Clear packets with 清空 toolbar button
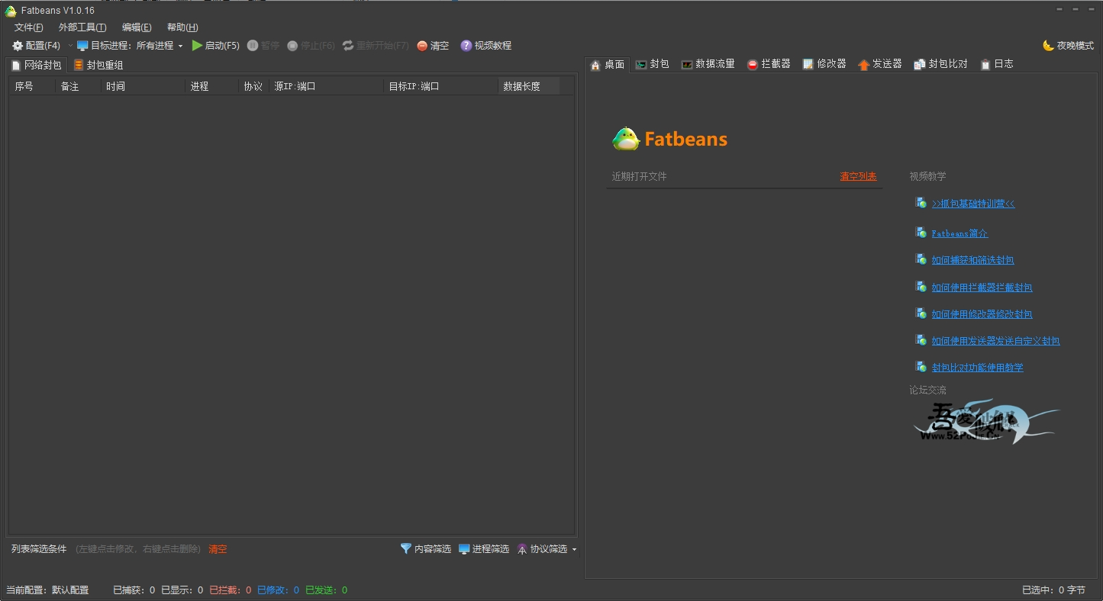 click(433, 46)
